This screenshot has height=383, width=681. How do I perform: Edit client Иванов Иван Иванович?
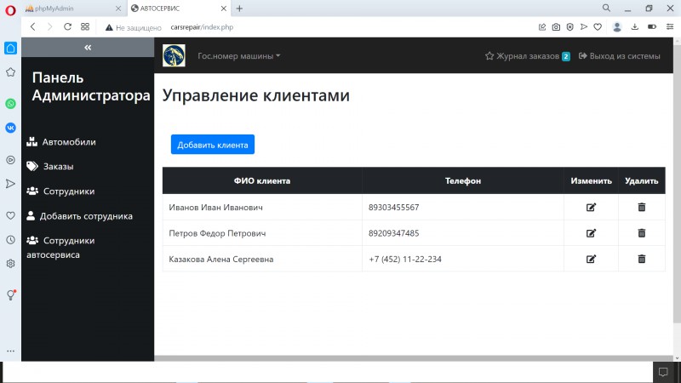point(591,207)
